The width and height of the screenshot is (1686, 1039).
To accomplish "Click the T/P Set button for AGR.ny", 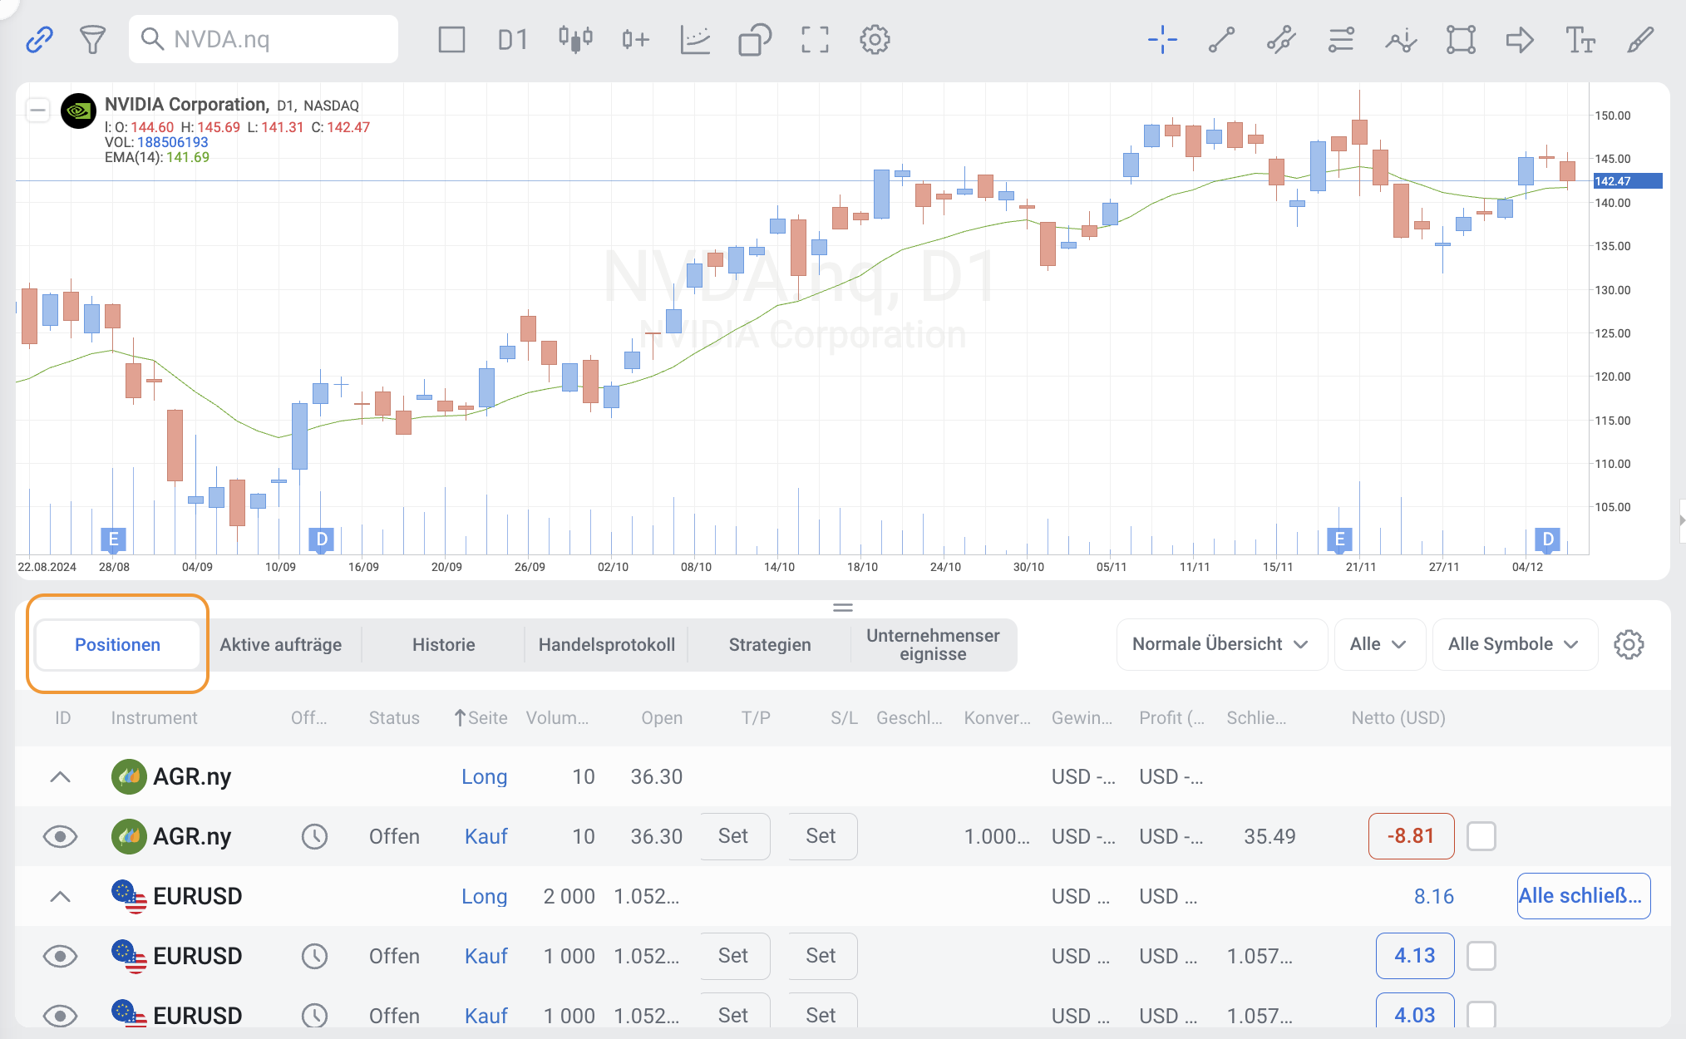I will [x=733, y=836].
